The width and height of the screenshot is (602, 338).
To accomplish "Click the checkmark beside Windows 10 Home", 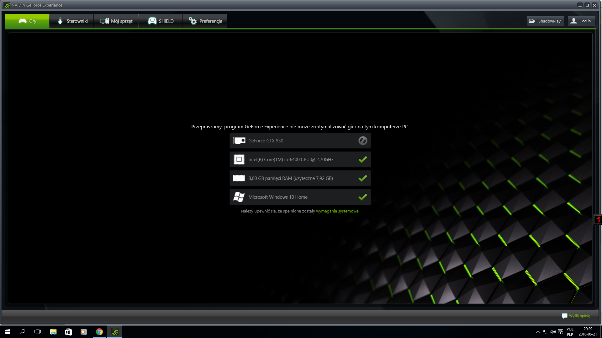I will pos(363,197).
